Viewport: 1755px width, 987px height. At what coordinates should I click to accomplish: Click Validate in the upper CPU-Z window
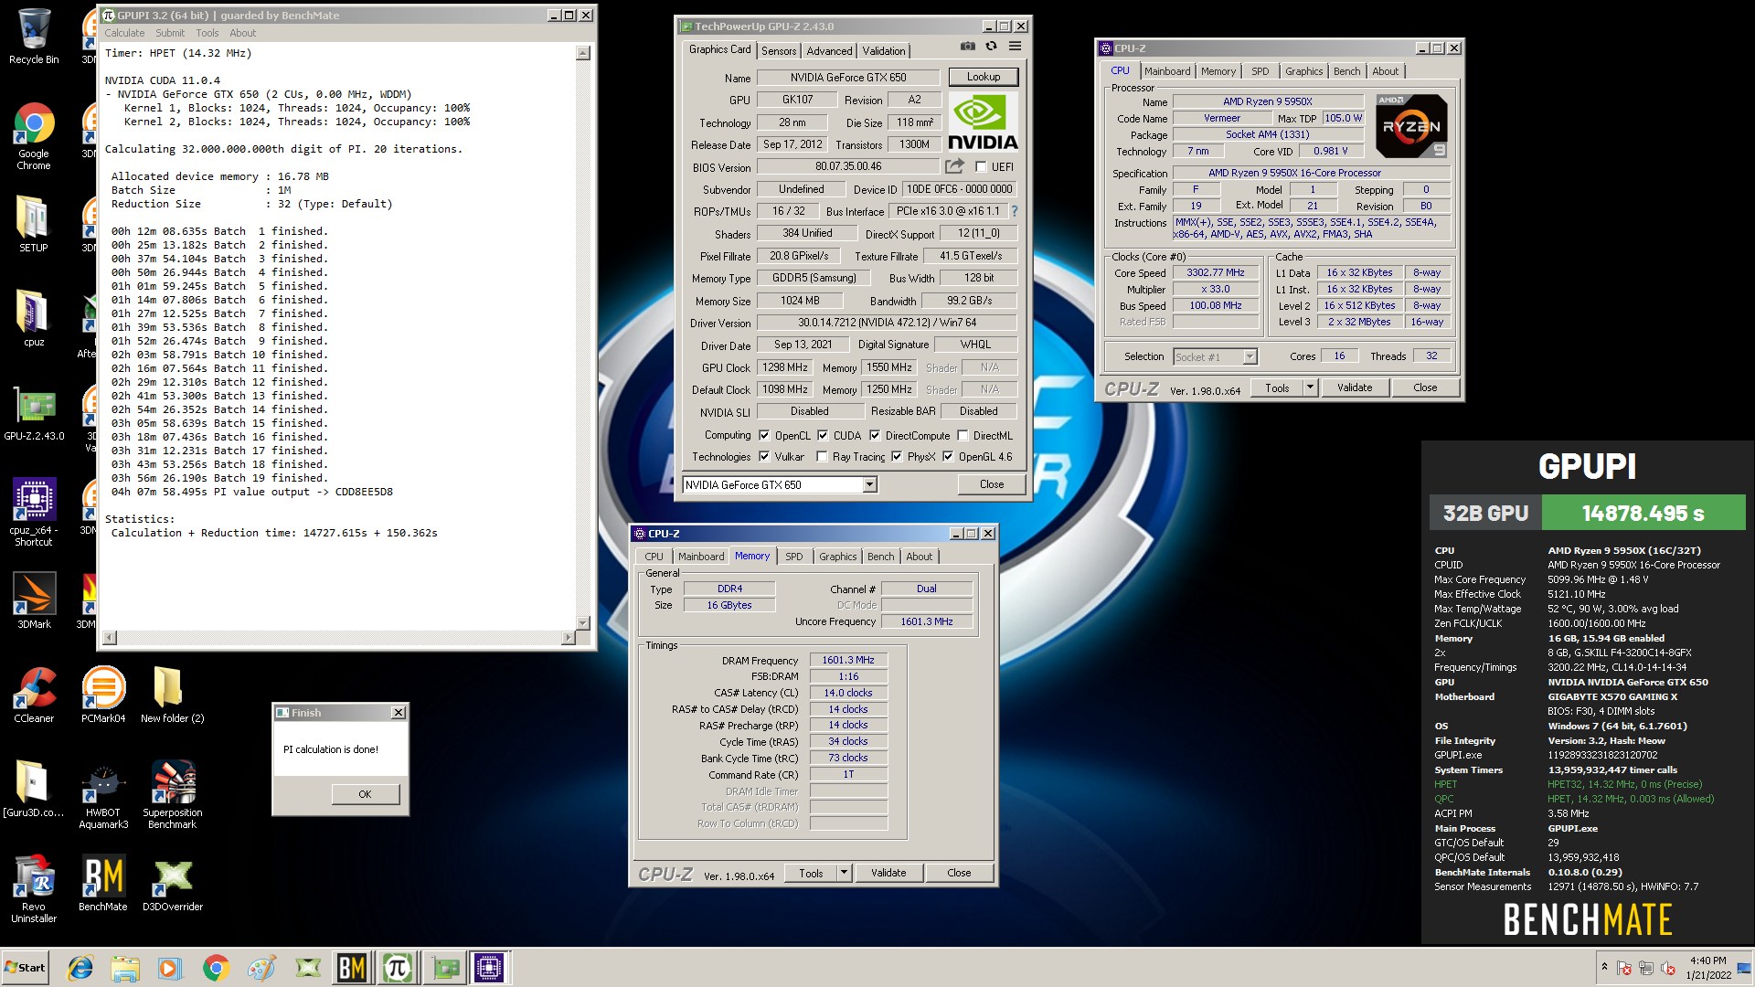tap(1355, 387)
